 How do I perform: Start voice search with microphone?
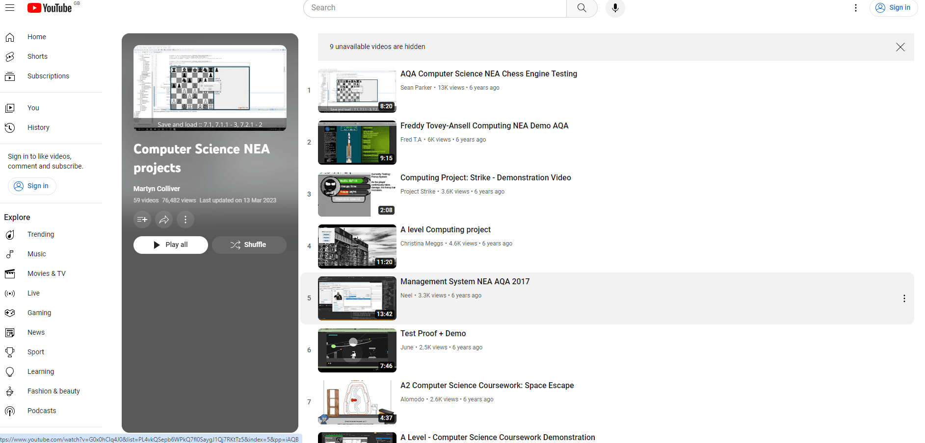[615, 8]
